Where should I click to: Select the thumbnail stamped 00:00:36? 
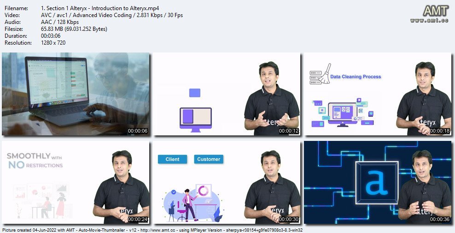point(378,182)
